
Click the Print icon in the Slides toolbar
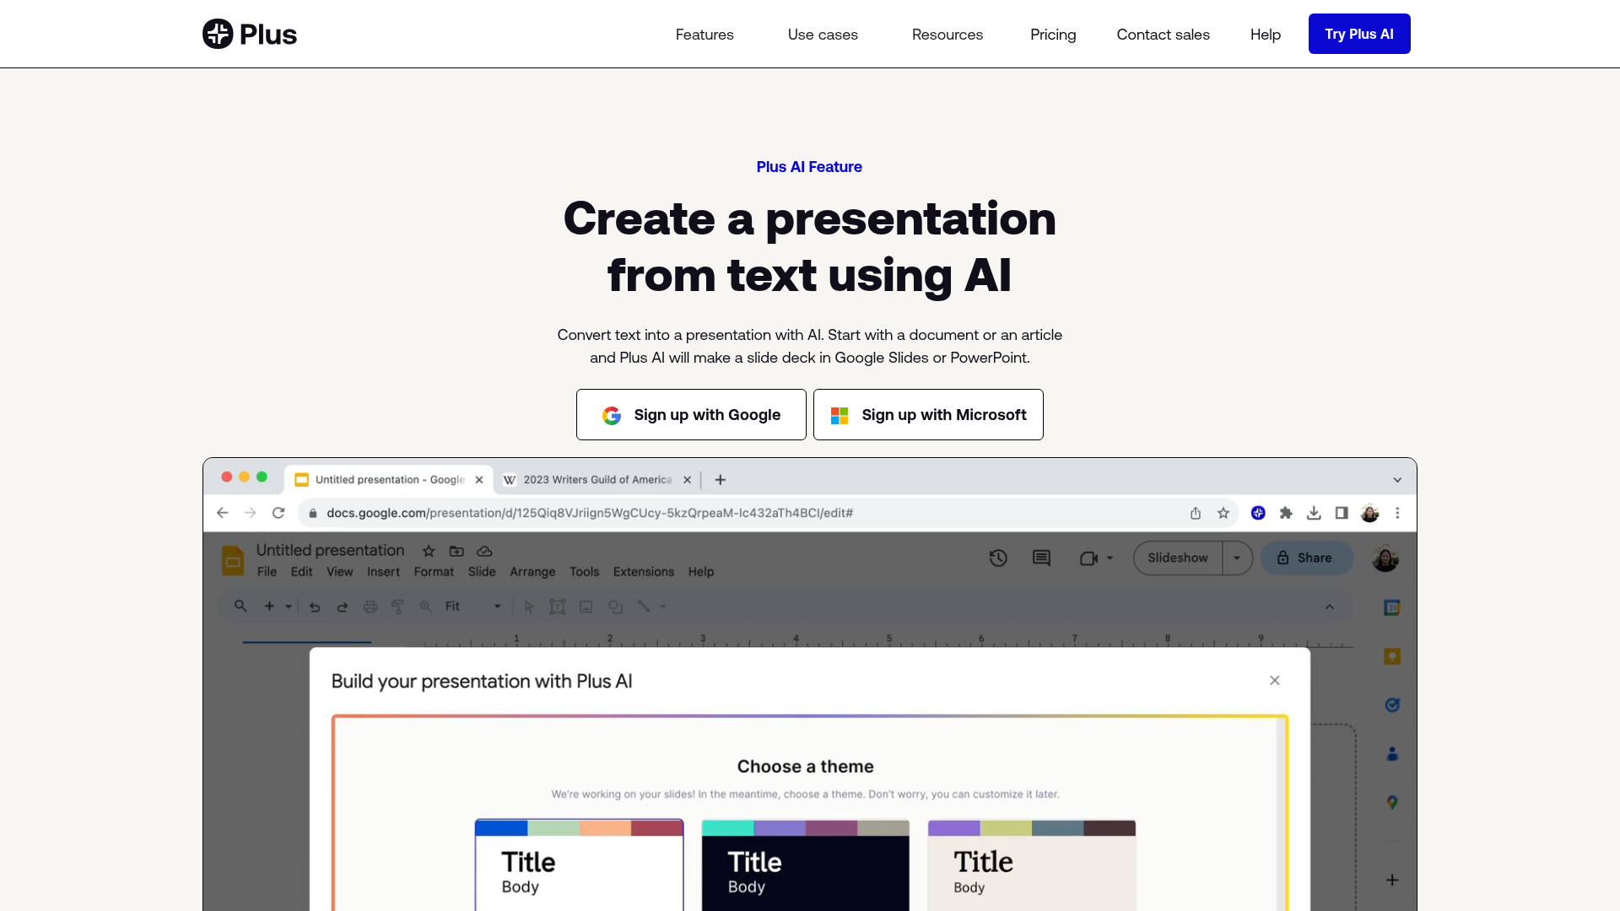tap(370, 606)
